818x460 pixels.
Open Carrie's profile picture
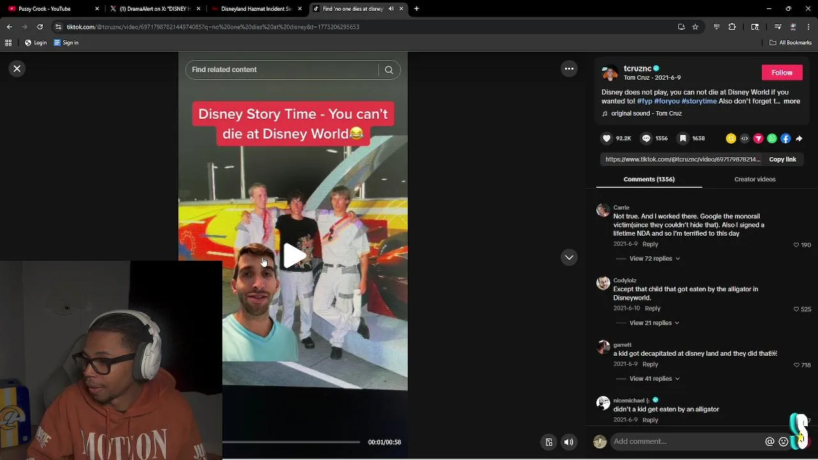(603, 211)
